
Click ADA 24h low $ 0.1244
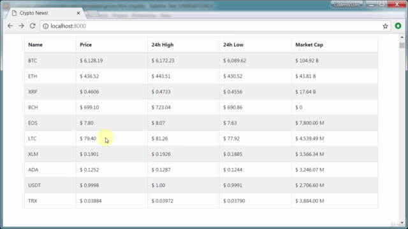[233, 170]
